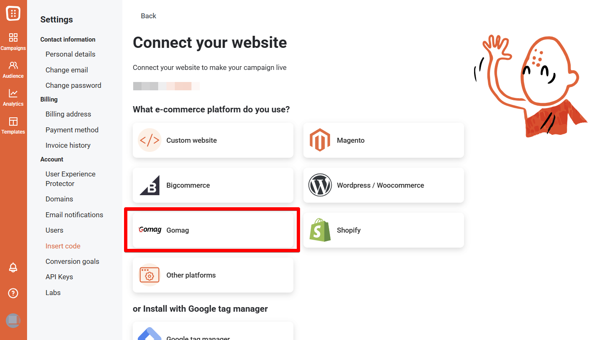The height and width of the screenshot is (340, 596).
Task: Open the profile avatar at bottom left
Action: click(13, 320)
